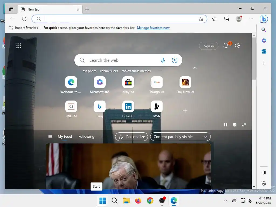
Task: Show more search suggestions ellipsis
Action: (159, 71)
